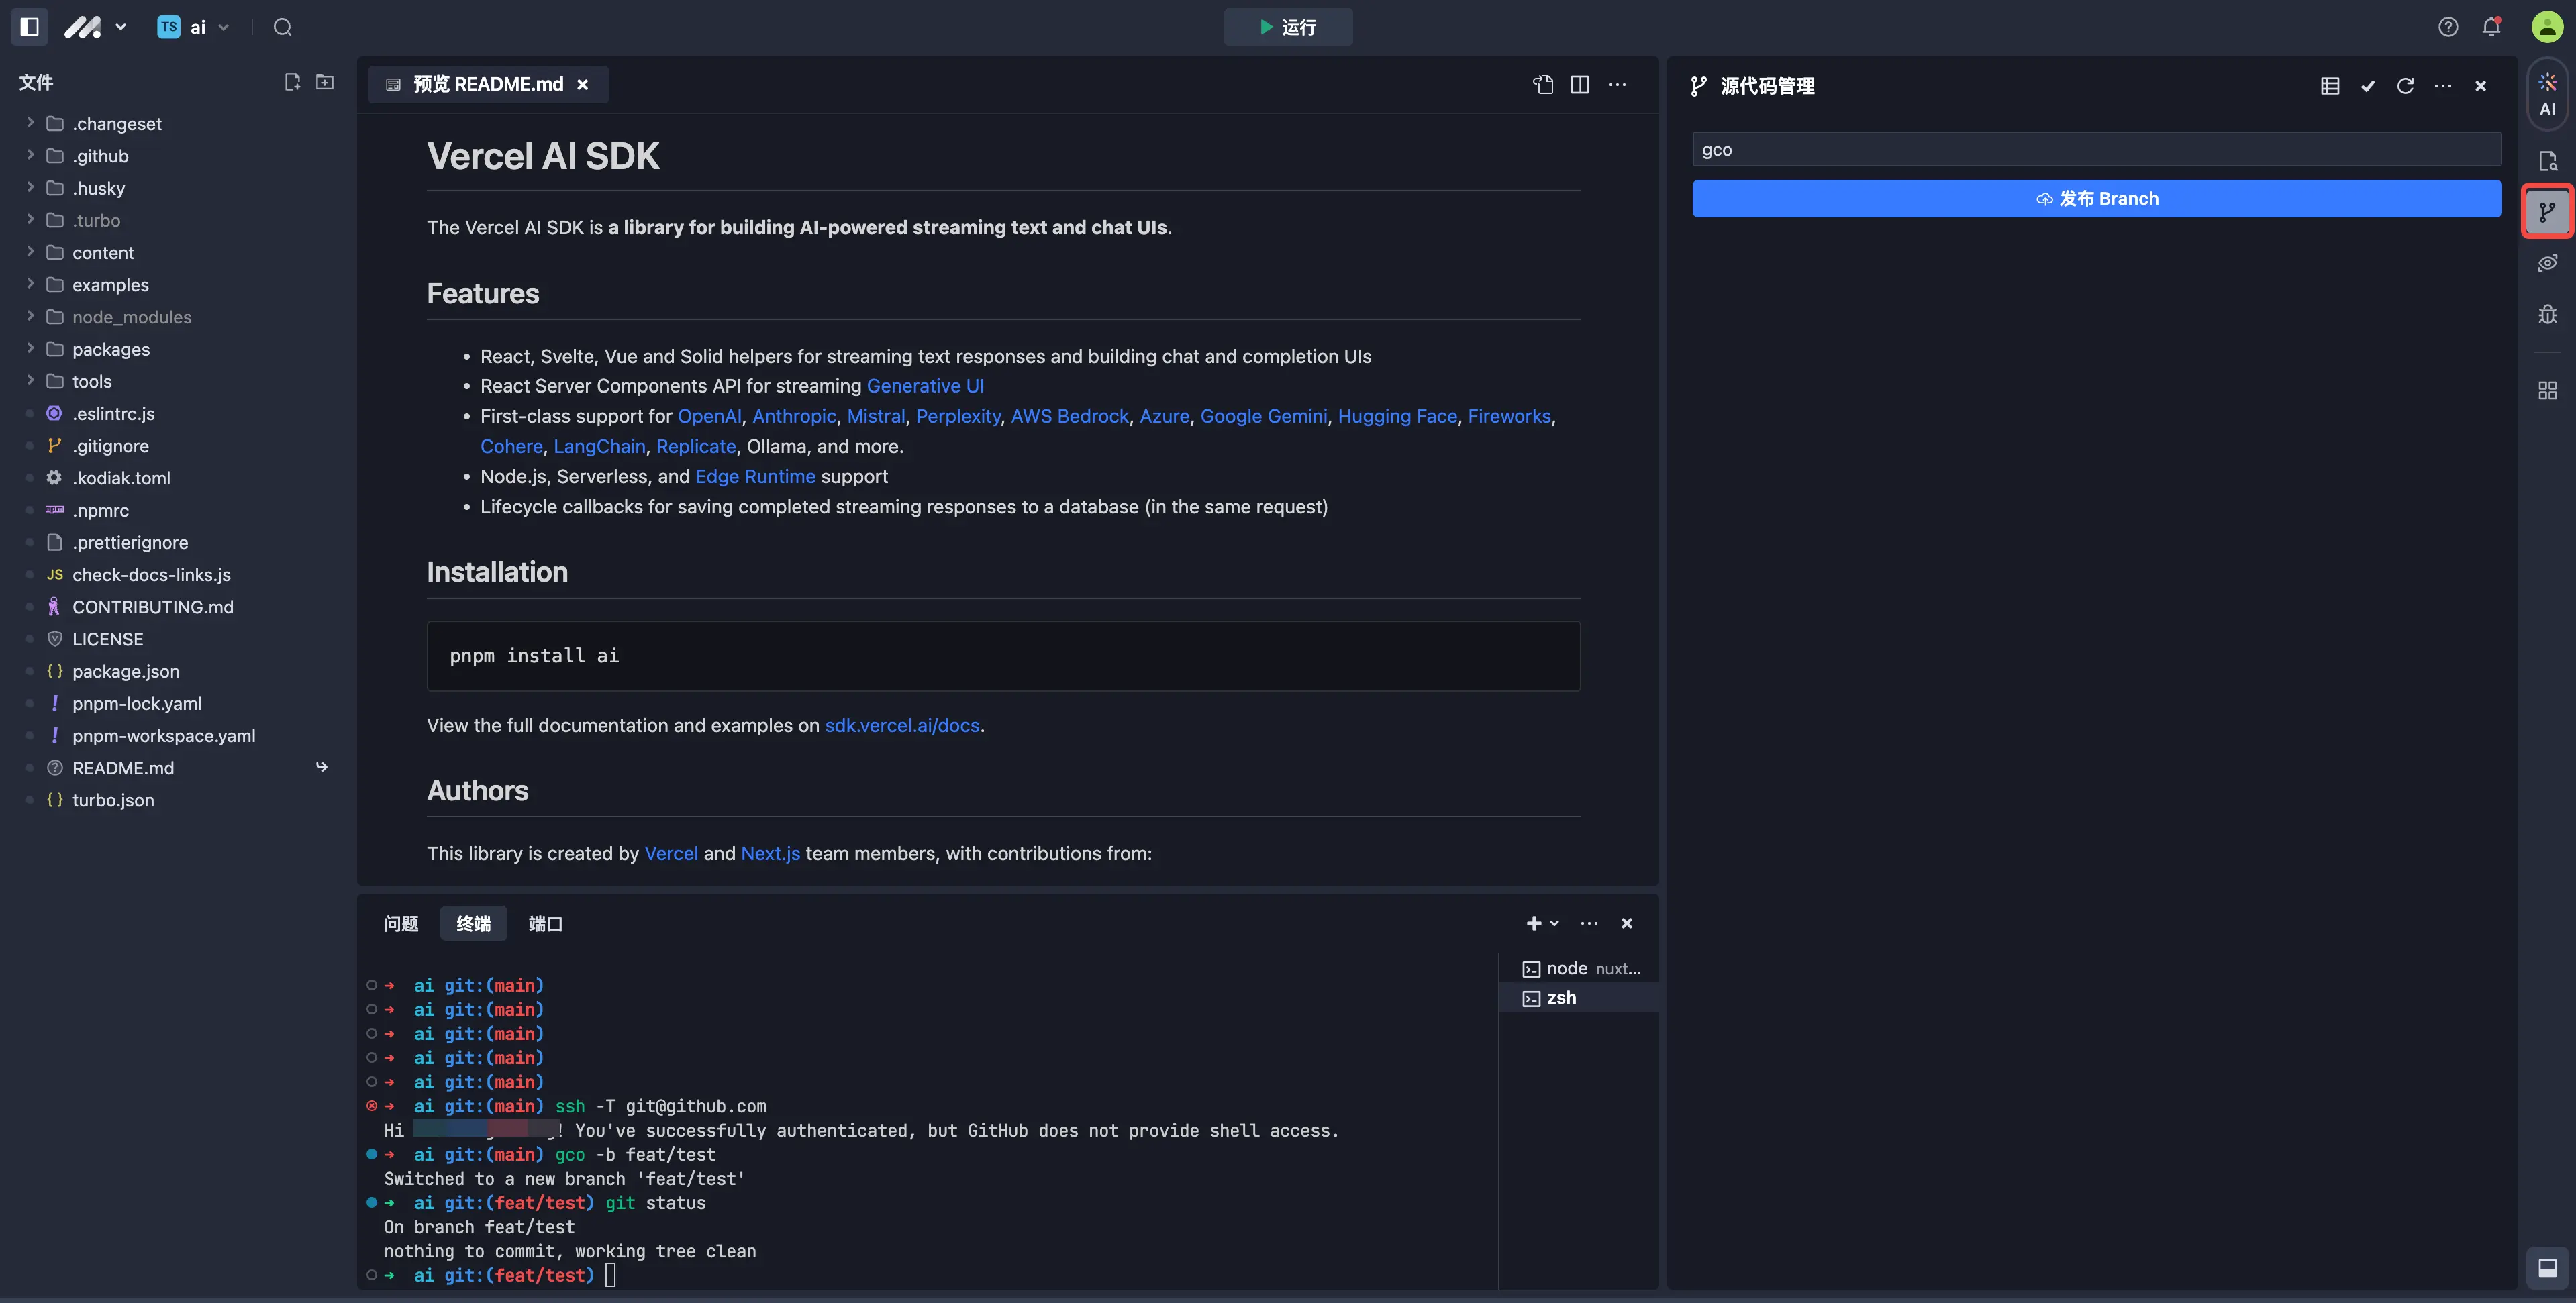
Task: Toggle the left sidebar panel icon
Action: [x=29, y=27]
